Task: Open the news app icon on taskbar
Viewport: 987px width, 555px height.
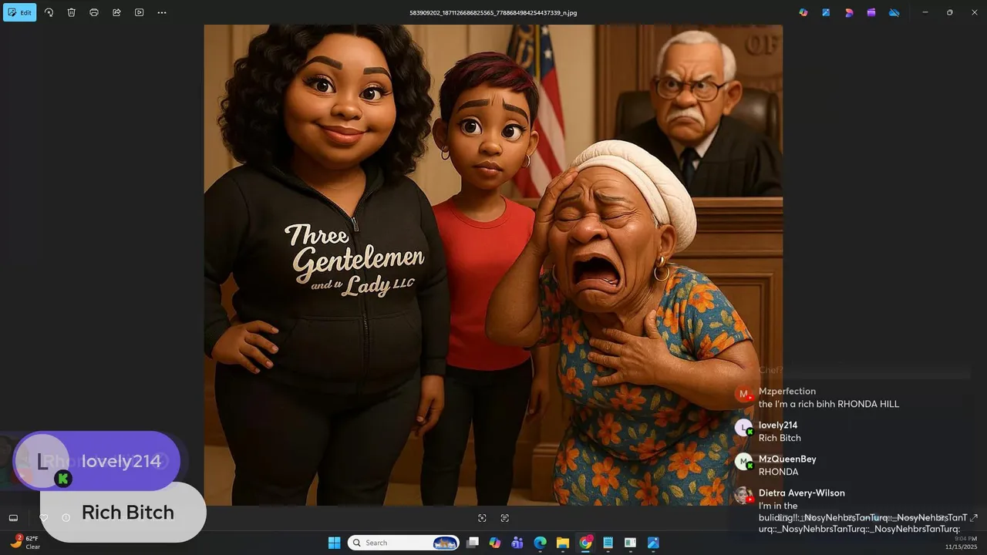Action: click(630, 543)
